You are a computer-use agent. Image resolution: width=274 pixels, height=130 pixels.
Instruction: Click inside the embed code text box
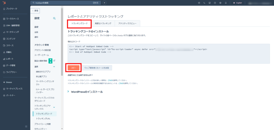[169, 54]
